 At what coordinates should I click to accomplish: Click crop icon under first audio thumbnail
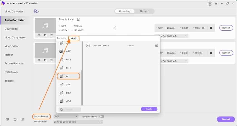click(45, 35)
